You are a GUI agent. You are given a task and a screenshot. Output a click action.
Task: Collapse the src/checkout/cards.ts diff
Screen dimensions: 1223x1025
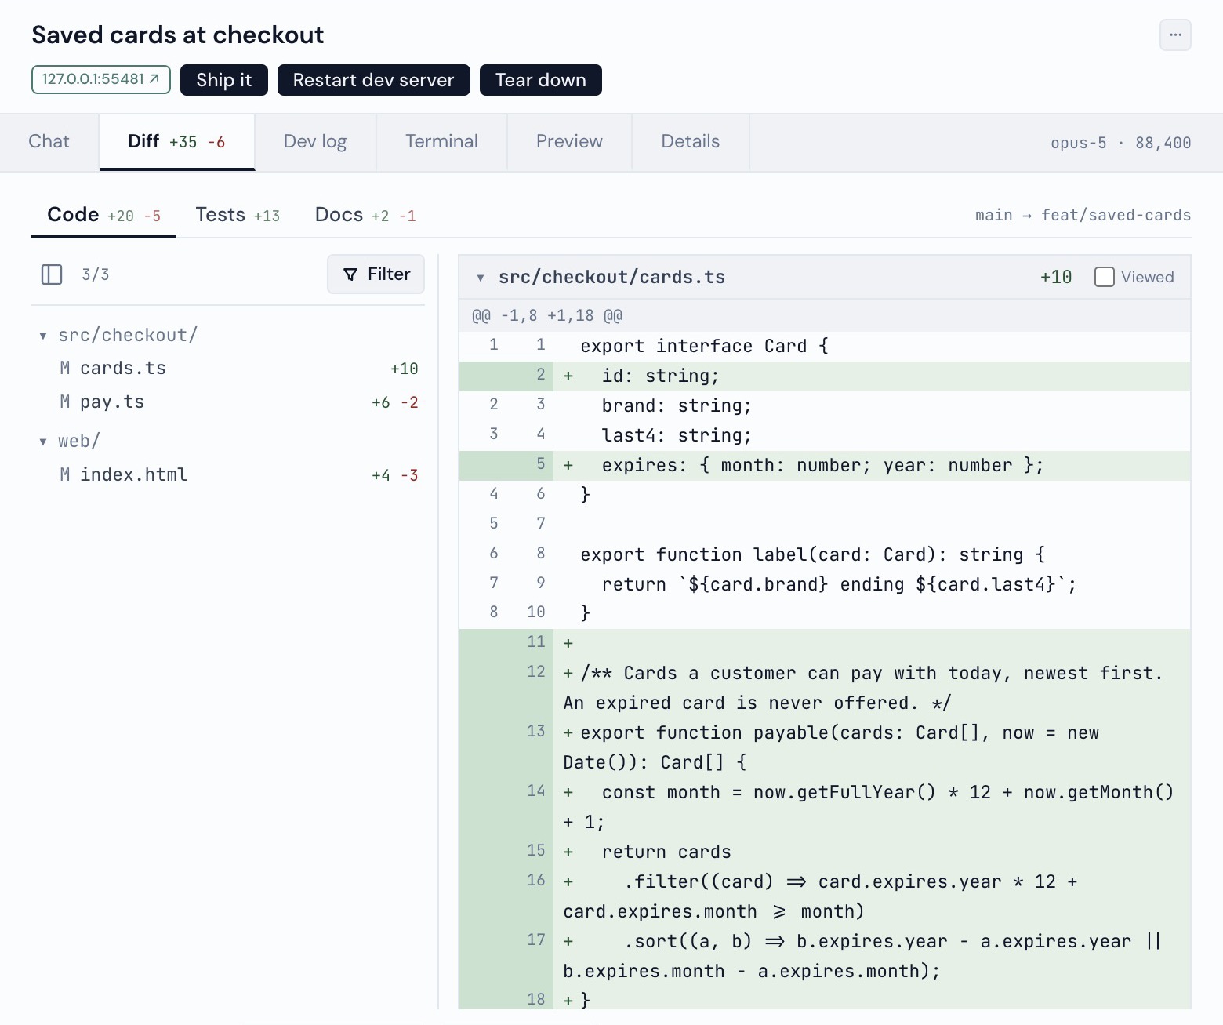pos(481,278)
